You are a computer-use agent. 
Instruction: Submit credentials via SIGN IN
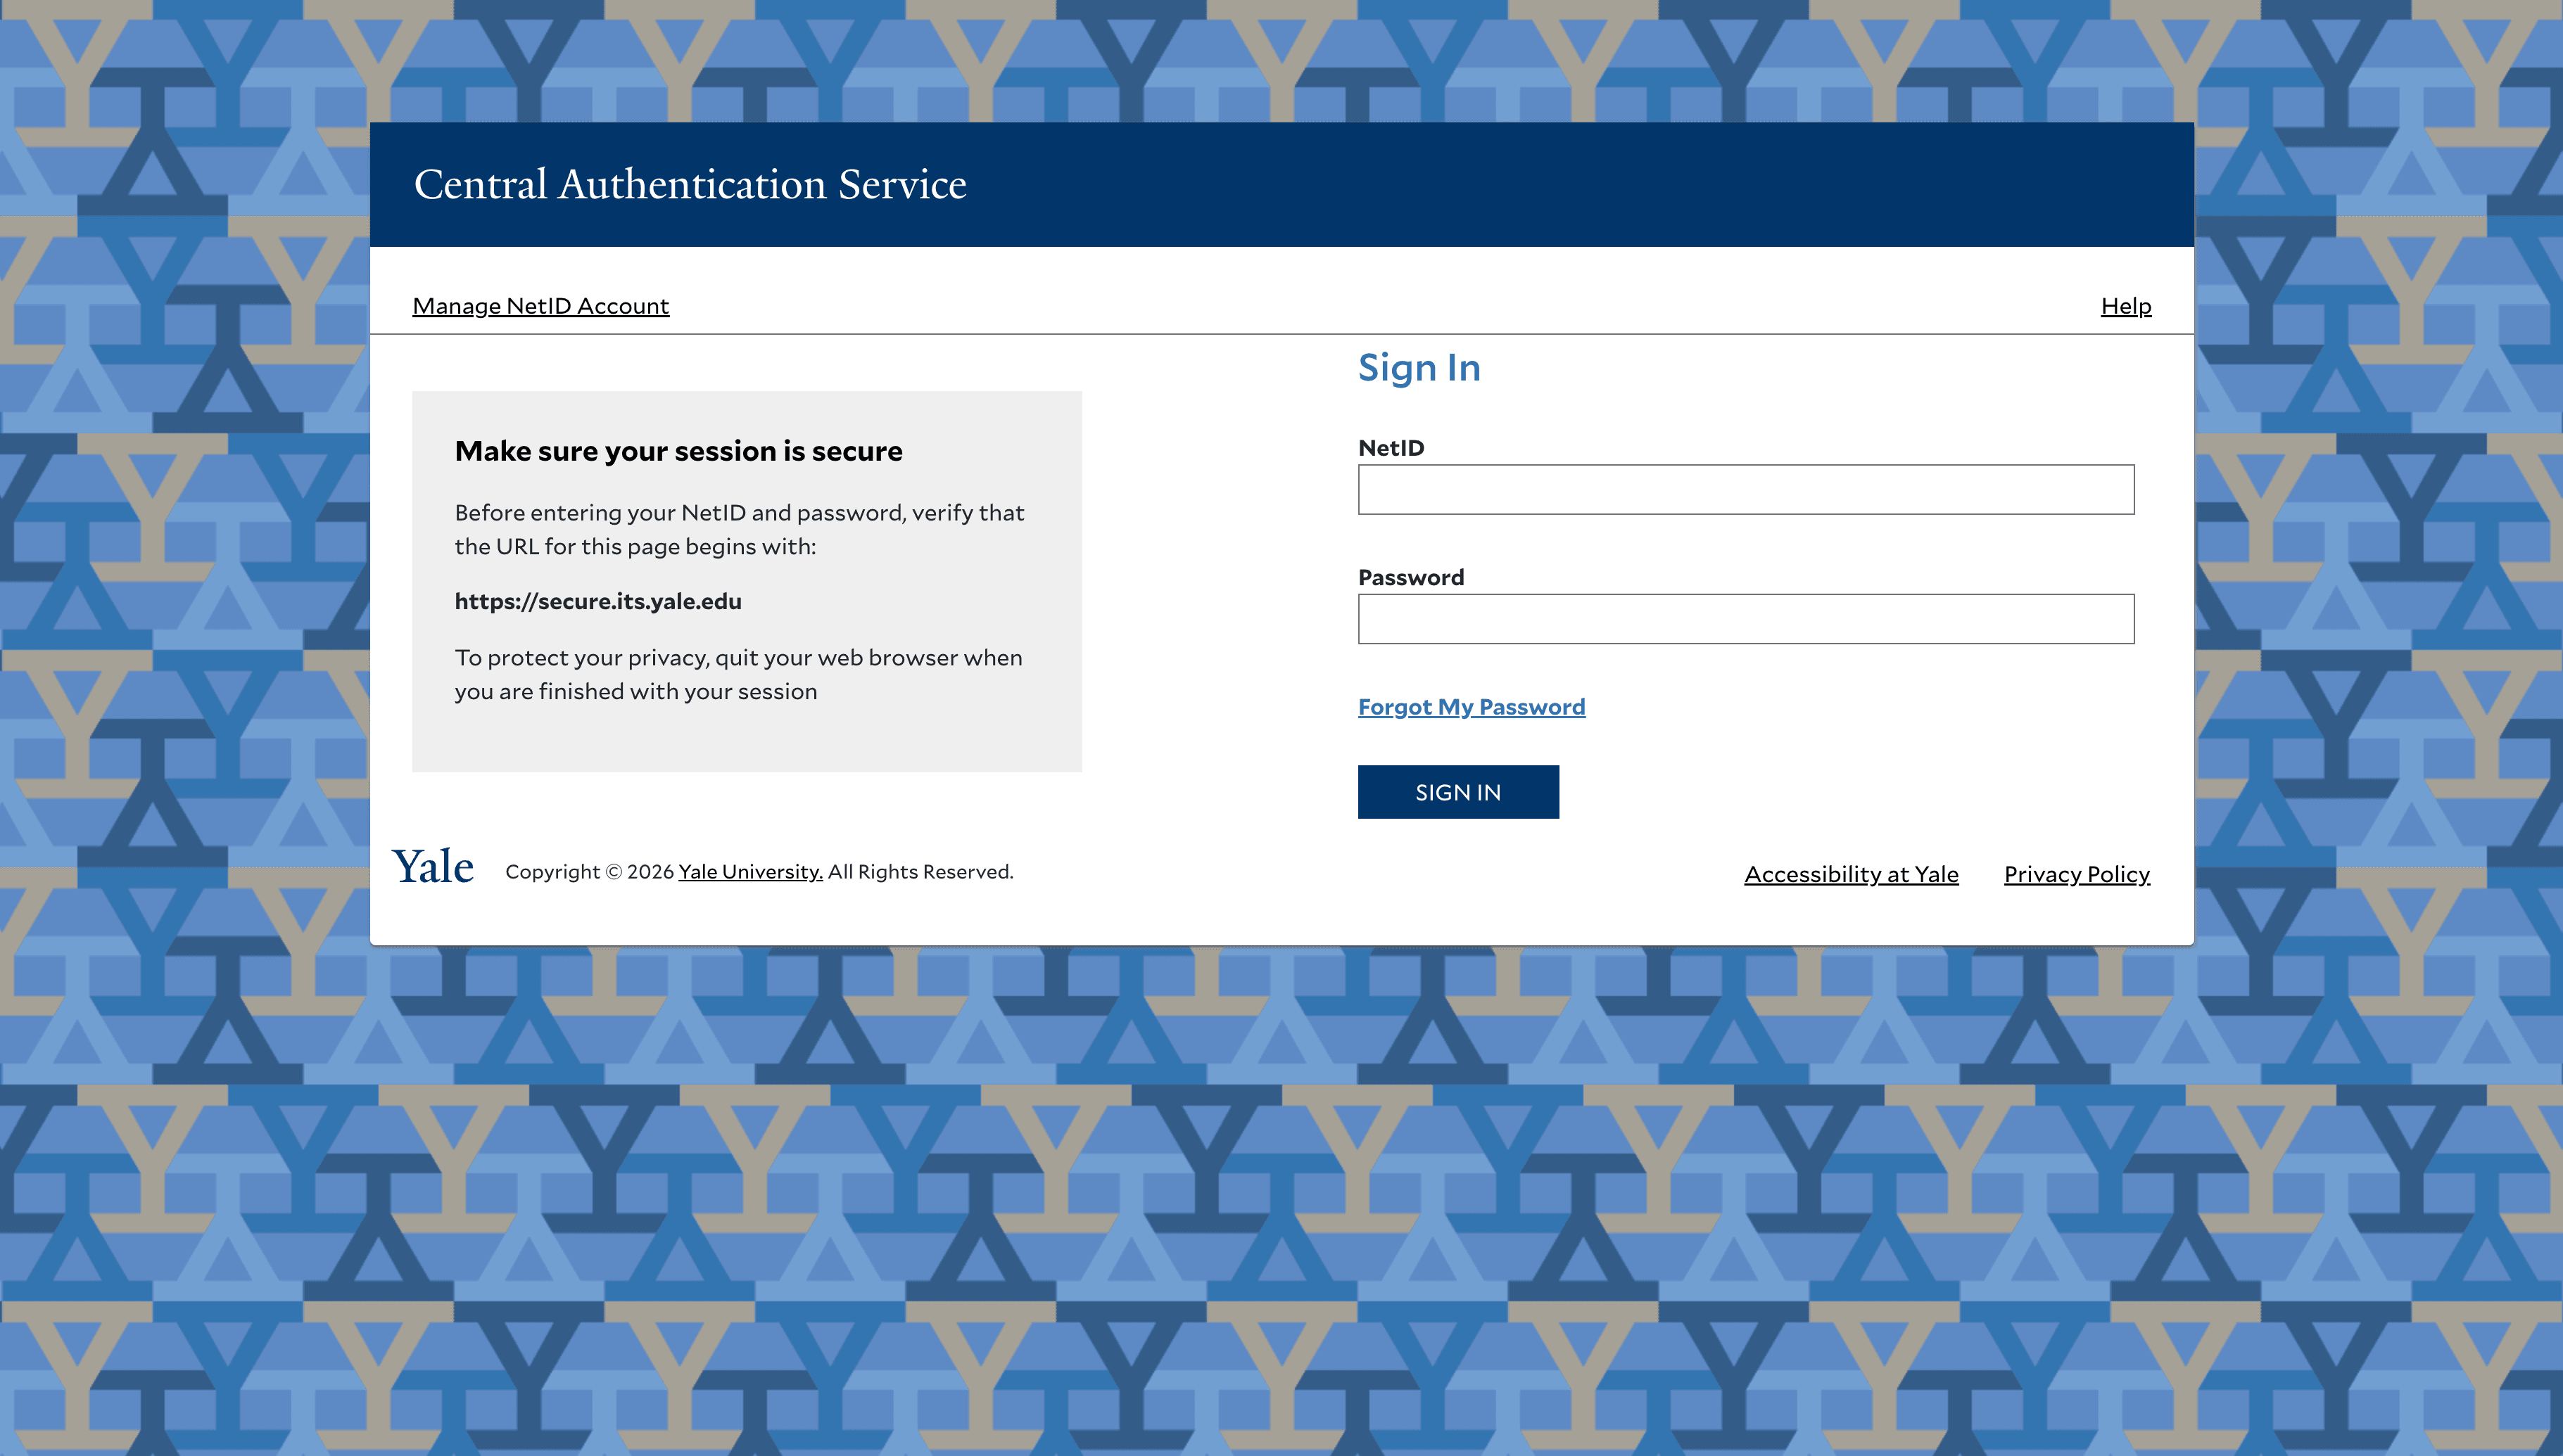[x=1457, y=791]
